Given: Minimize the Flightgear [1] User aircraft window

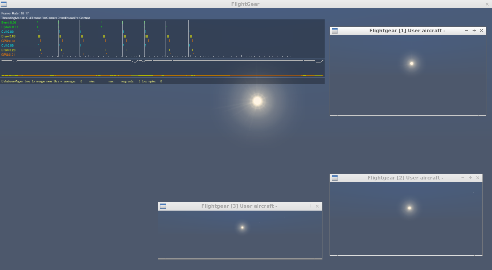Looking at the screenshot, I should (x=466, y=31).
